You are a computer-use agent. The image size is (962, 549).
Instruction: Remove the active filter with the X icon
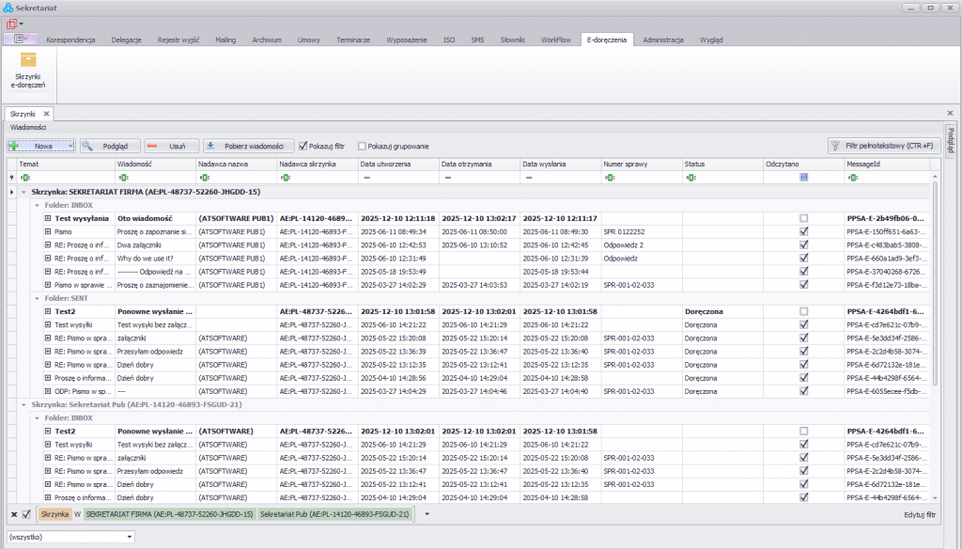pos(13,514)
